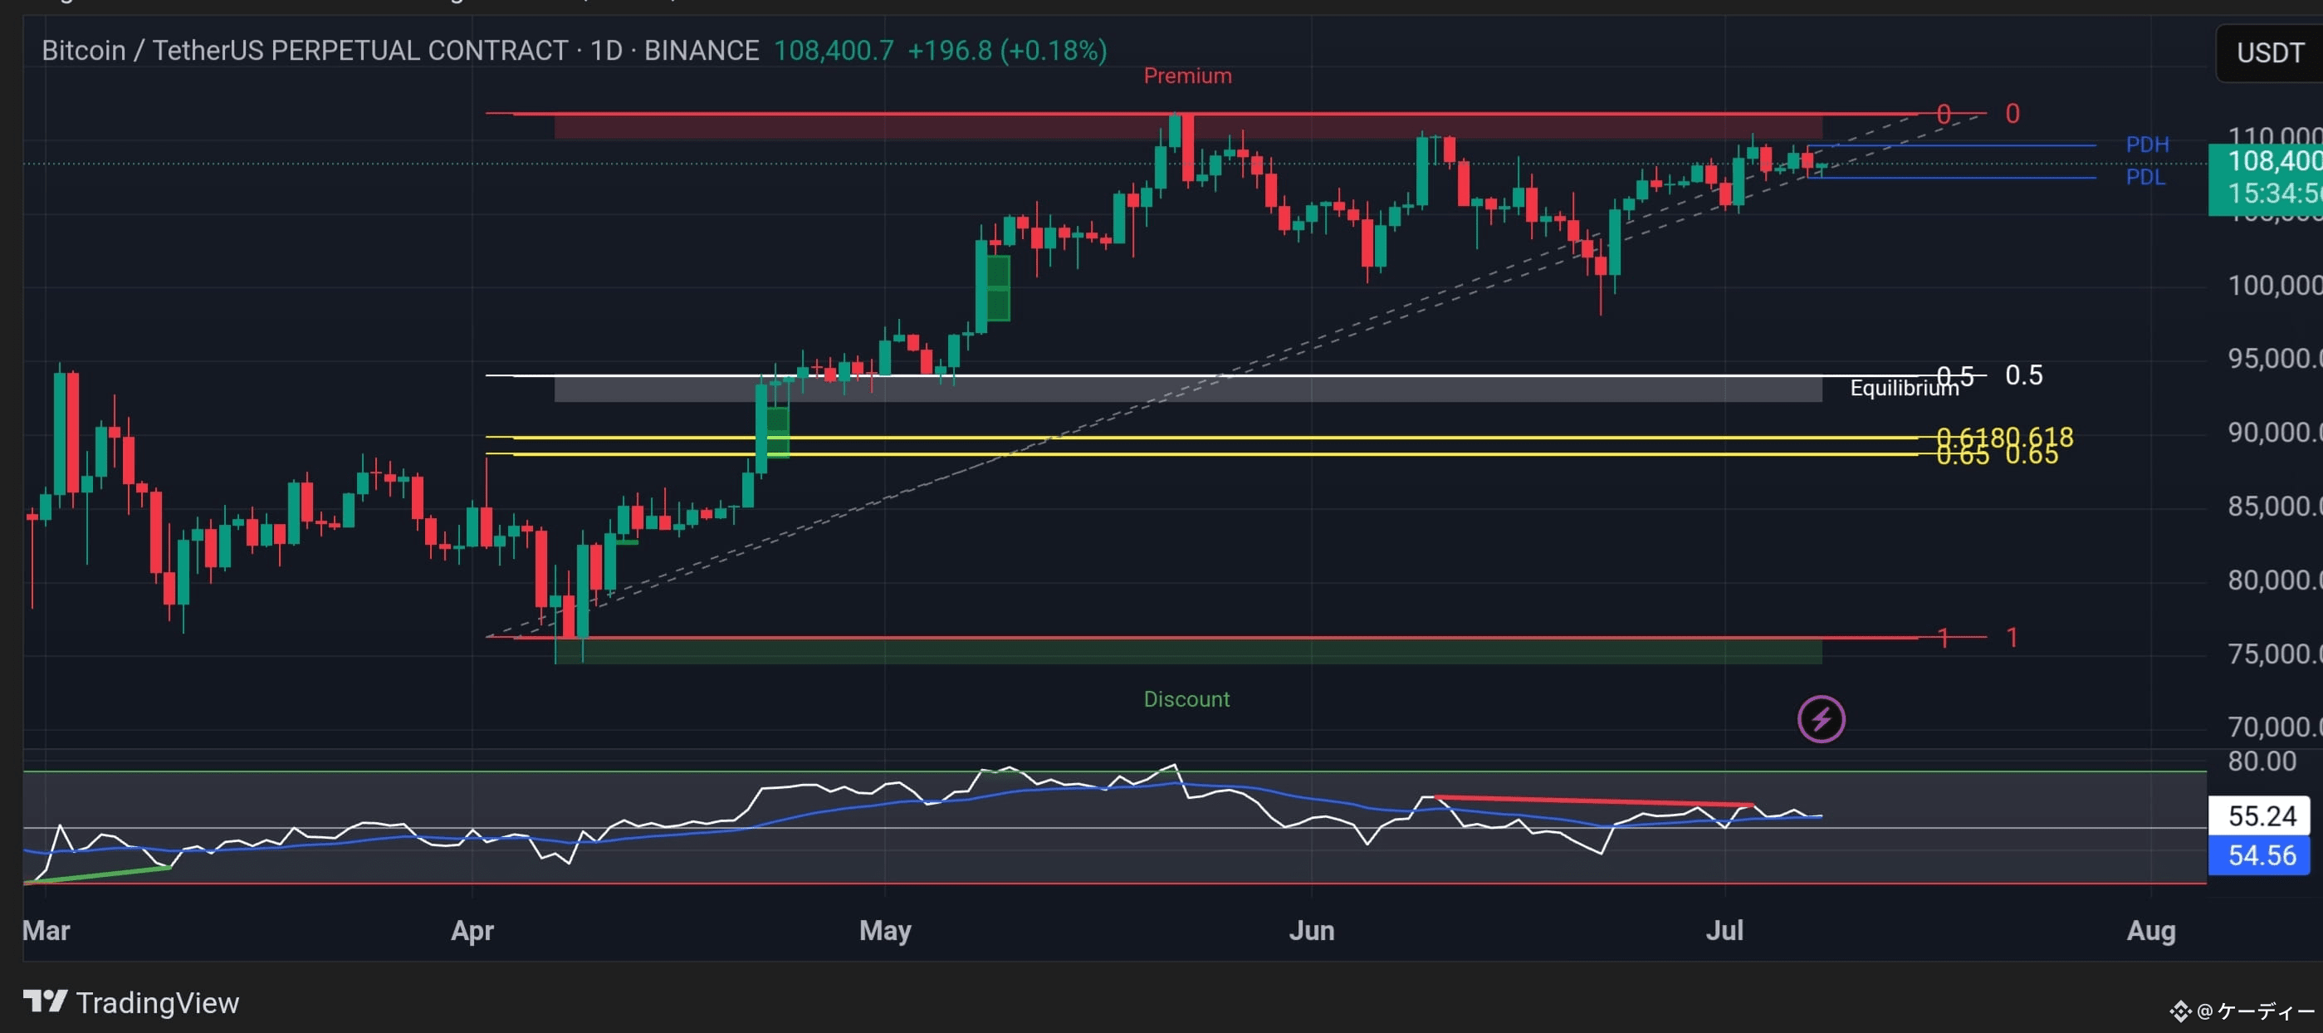The width and height of the screenshot is (2323, 1033).
Task: Click the green current price tag 108,400
Action: tap(2265, 178)
